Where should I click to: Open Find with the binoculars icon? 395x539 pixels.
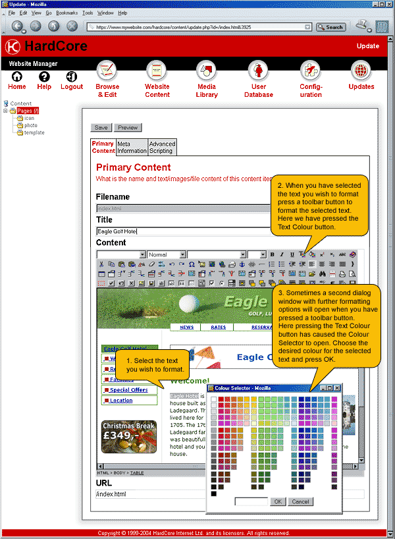[322, 273]
